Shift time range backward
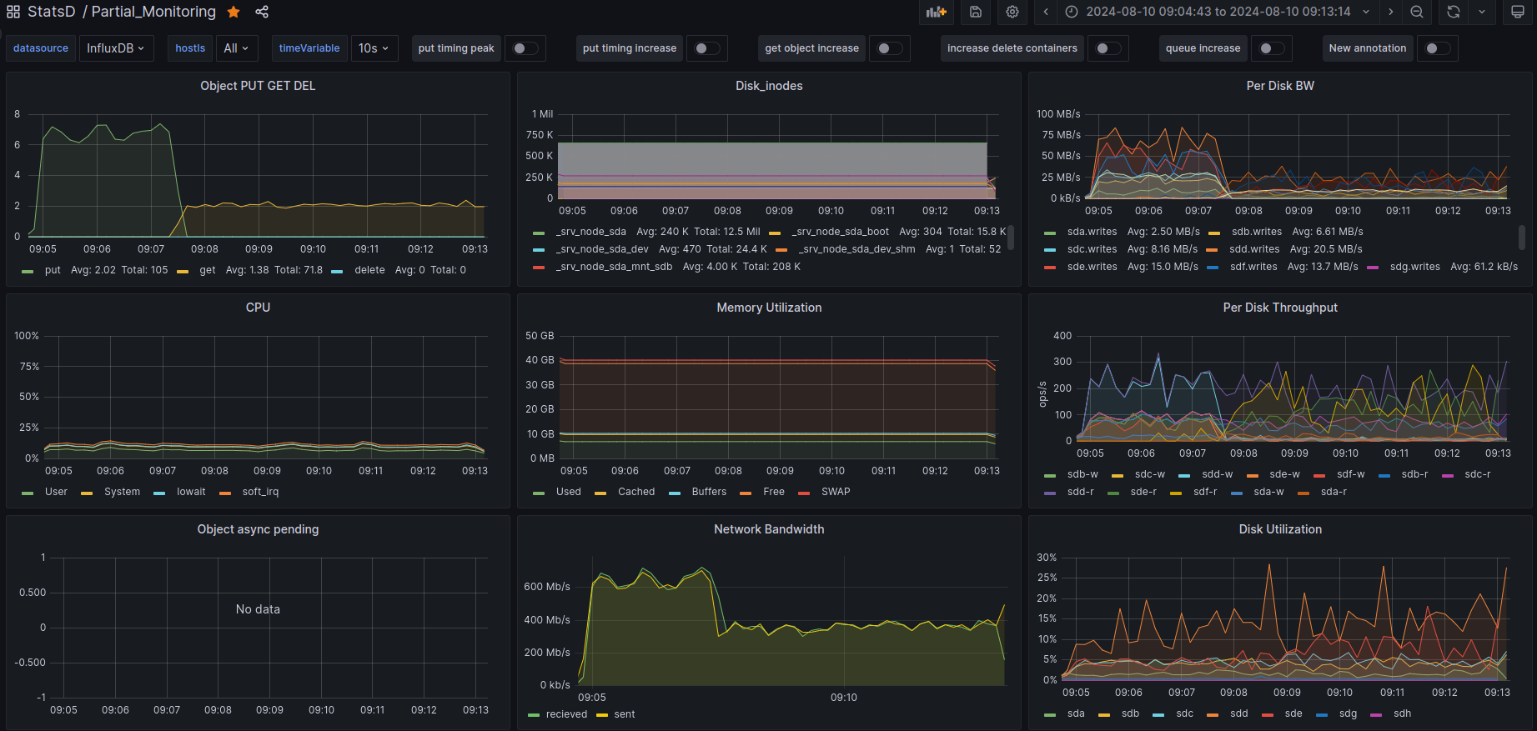The height and width of the screenshot is (731, 1537). click(x=1046, y=12)
